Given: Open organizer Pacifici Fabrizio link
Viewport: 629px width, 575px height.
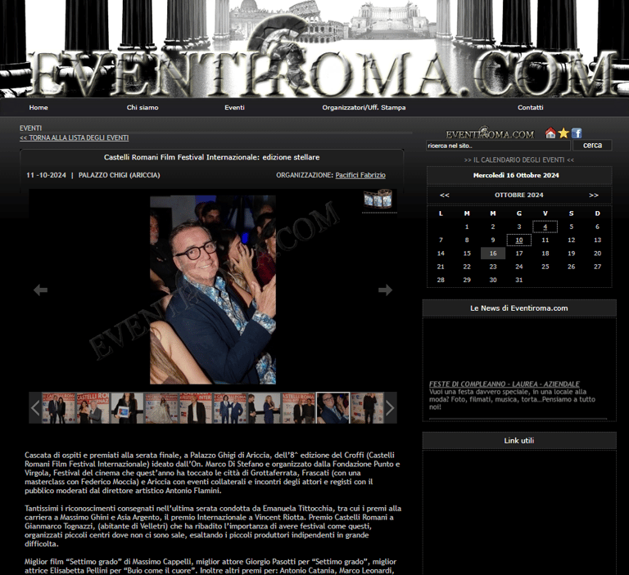Looking at the screenshot, I should 360,175.
